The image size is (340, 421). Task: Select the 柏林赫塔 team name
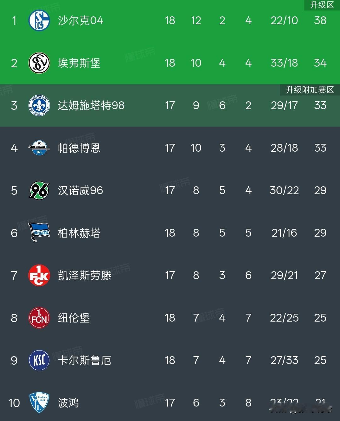coord(79,233)
